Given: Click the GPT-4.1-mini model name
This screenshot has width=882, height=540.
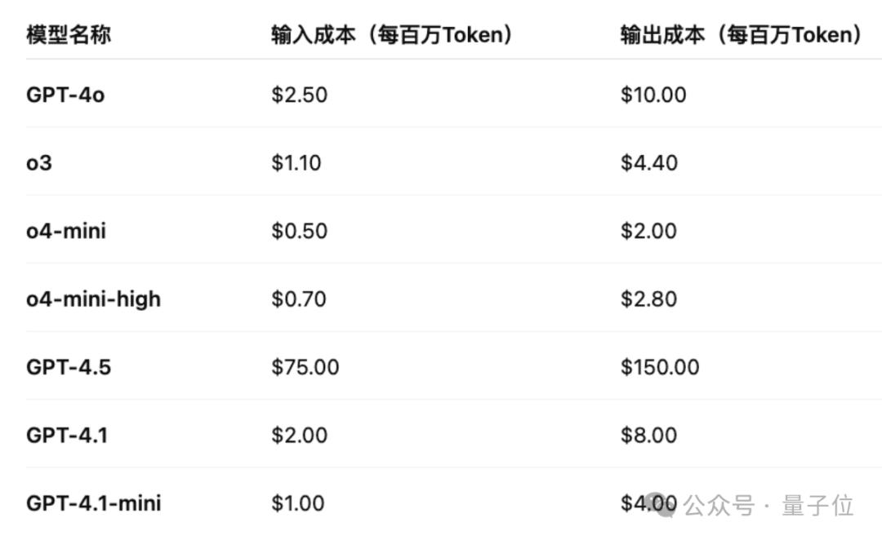Looking at the screenshot, I should coord(93,503).
